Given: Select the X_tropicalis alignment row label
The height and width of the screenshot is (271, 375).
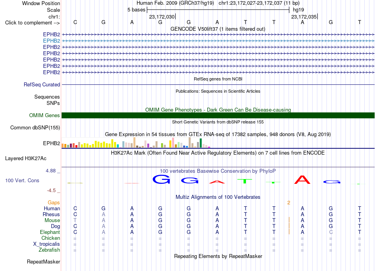Looking at the screenshot, I should coord(47,244).
